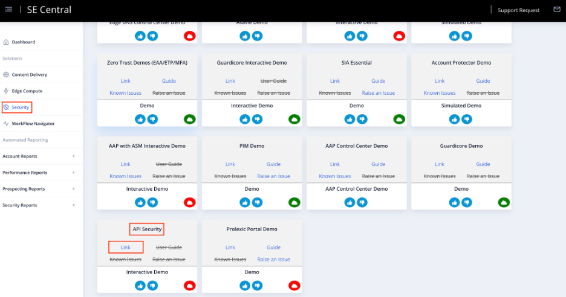Open Content Delivery in the sidebar

(x=29, y=75)
